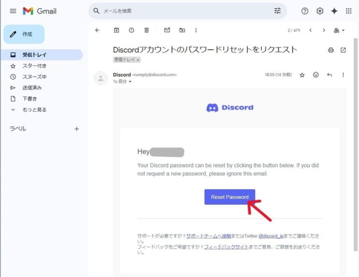Archive this email with the archive icon
The image size is (359, 277).
pos(116,30)
